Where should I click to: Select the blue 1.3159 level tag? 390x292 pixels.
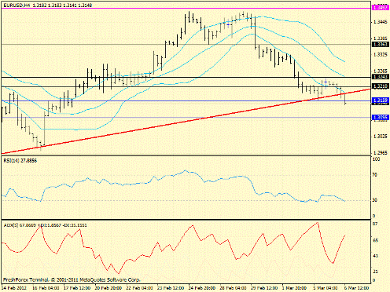click(x=381, y=100)
